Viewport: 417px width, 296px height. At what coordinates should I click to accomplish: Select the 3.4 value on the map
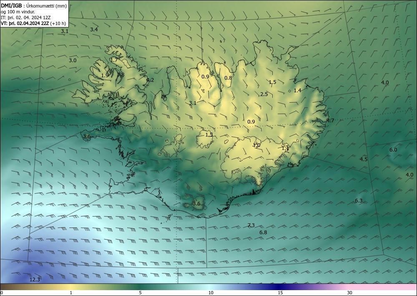pos(94,30)
